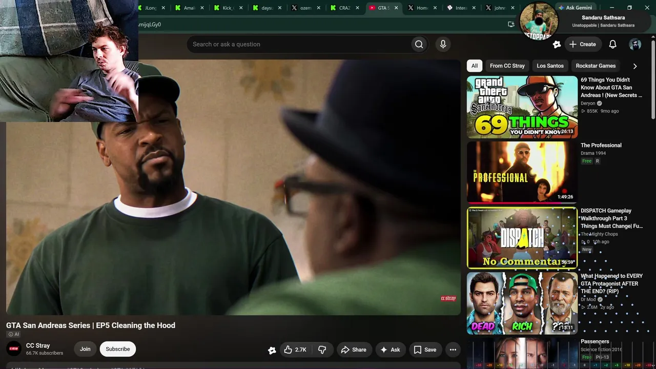656x369 pixels.
Task: Open 'The Professional' title link
Action: (601, 145)
